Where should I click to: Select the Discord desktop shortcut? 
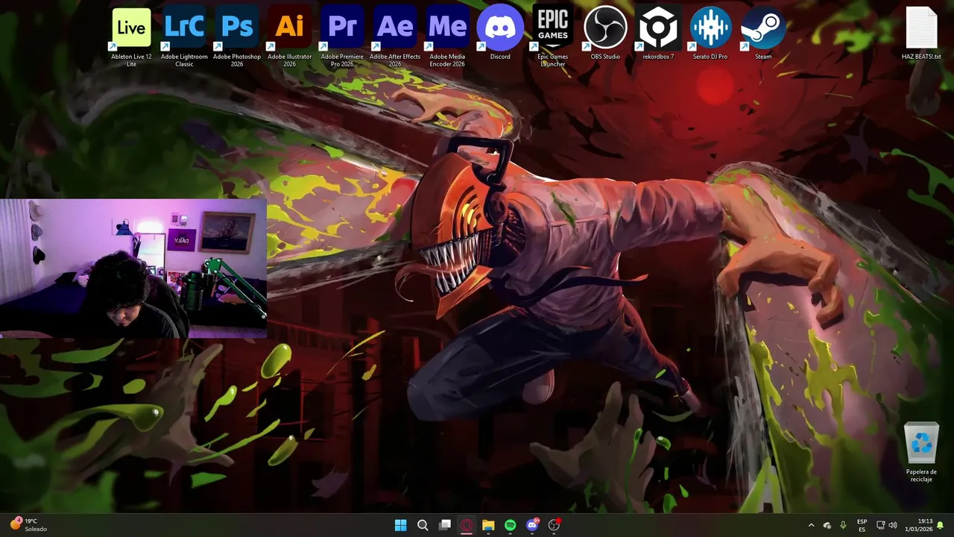pyautogui.click(x=500, y=34)
